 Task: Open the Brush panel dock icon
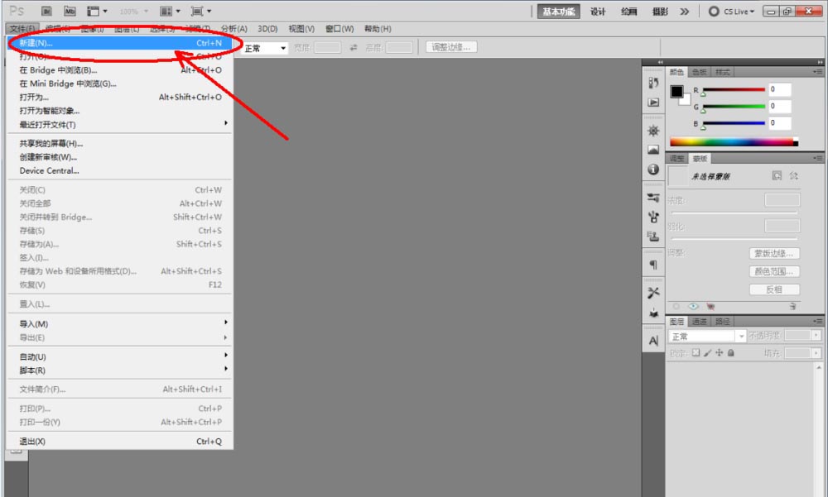(653, 217)
